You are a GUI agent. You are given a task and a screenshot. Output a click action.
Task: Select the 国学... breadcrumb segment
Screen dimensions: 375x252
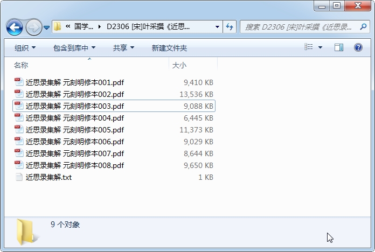[x=84, y=26]
